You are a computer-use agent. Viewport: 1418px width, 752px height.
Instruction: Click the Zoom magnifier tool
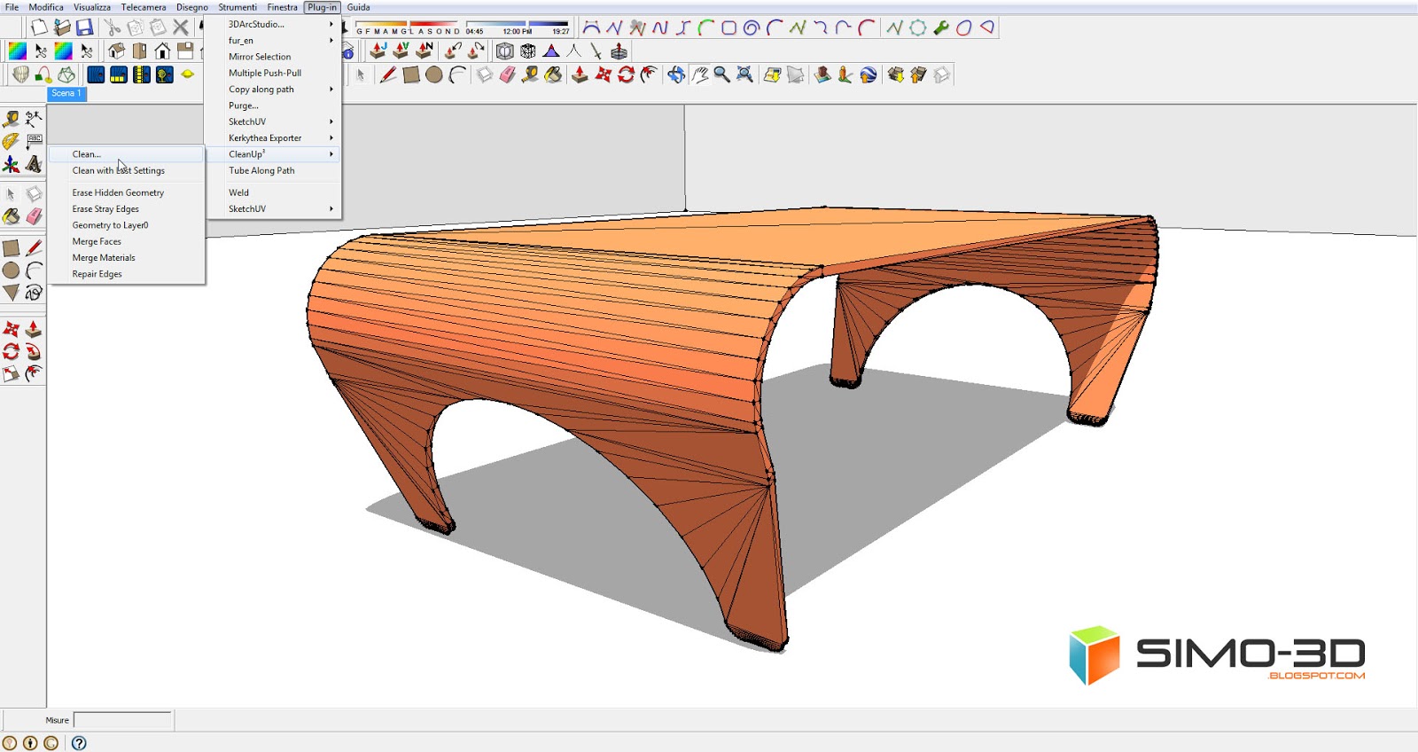coord(722,74)
